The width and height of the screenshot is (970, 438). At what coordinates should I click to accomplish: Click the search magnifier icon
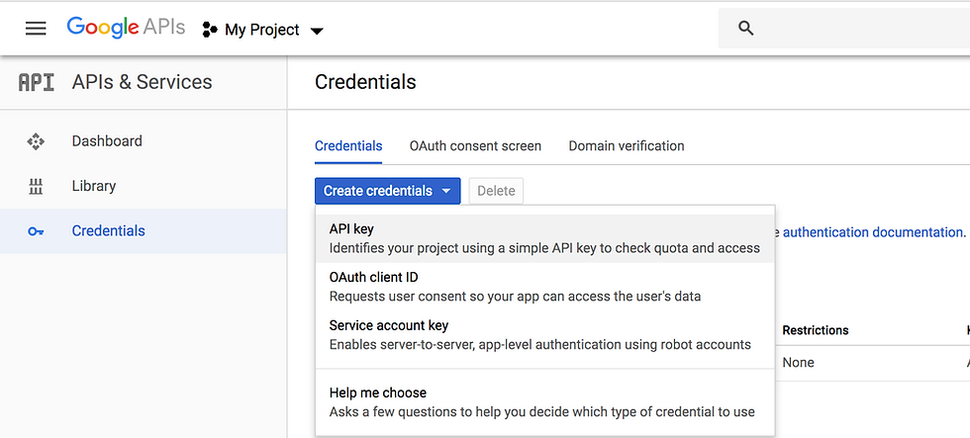[x=746, y=29]
